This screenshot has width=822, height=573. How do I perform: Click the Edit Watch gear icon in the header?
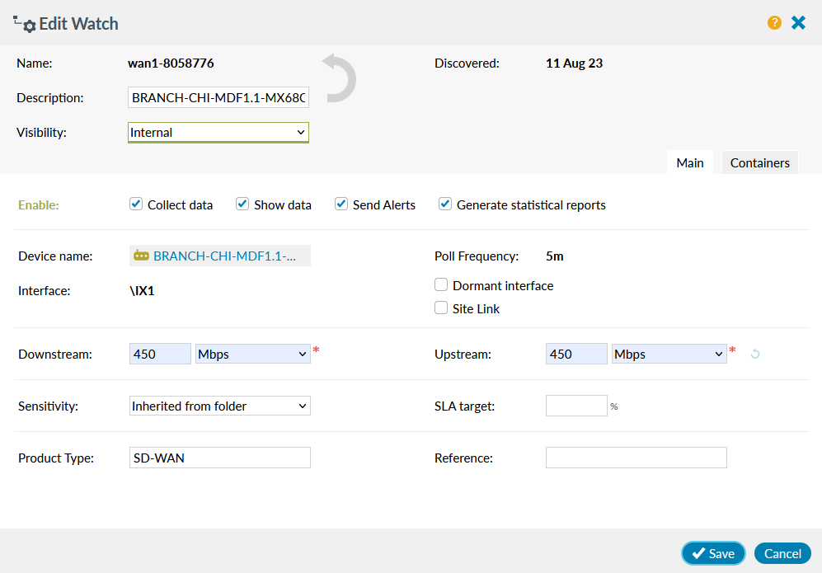[x=27, y=25]
